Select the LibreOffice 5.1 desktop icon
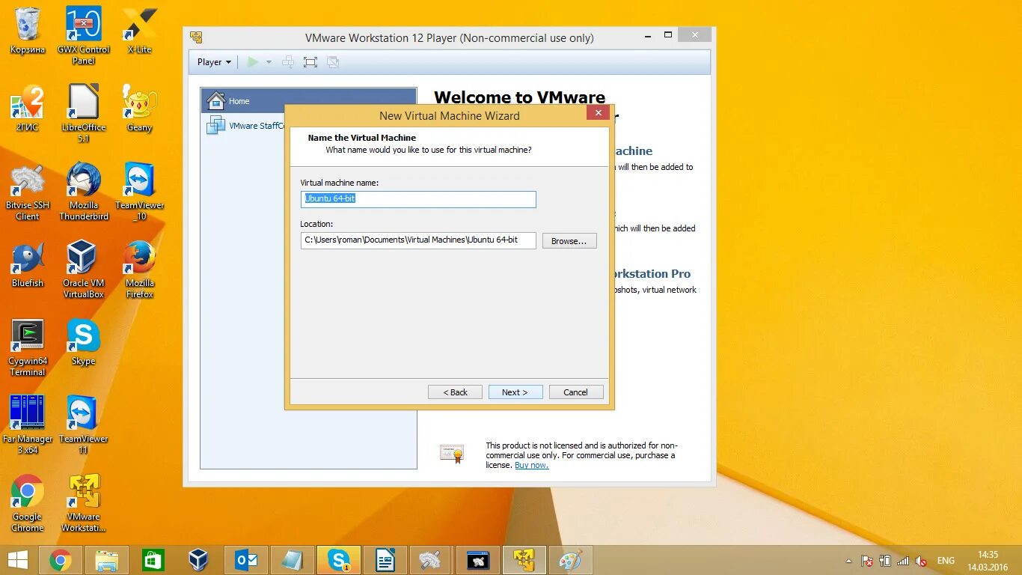Image resolution: width=1022 pixels, height=575 pixels. (84, 112)
